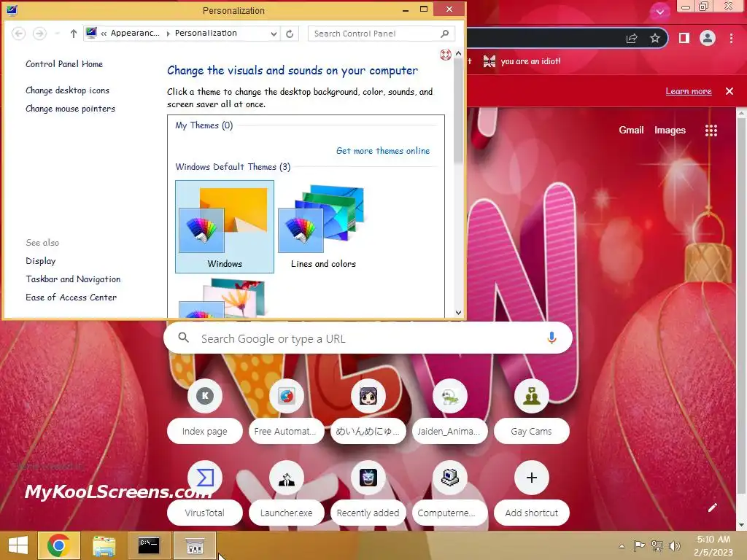Select the Windows theme

[x=225, y=227]
